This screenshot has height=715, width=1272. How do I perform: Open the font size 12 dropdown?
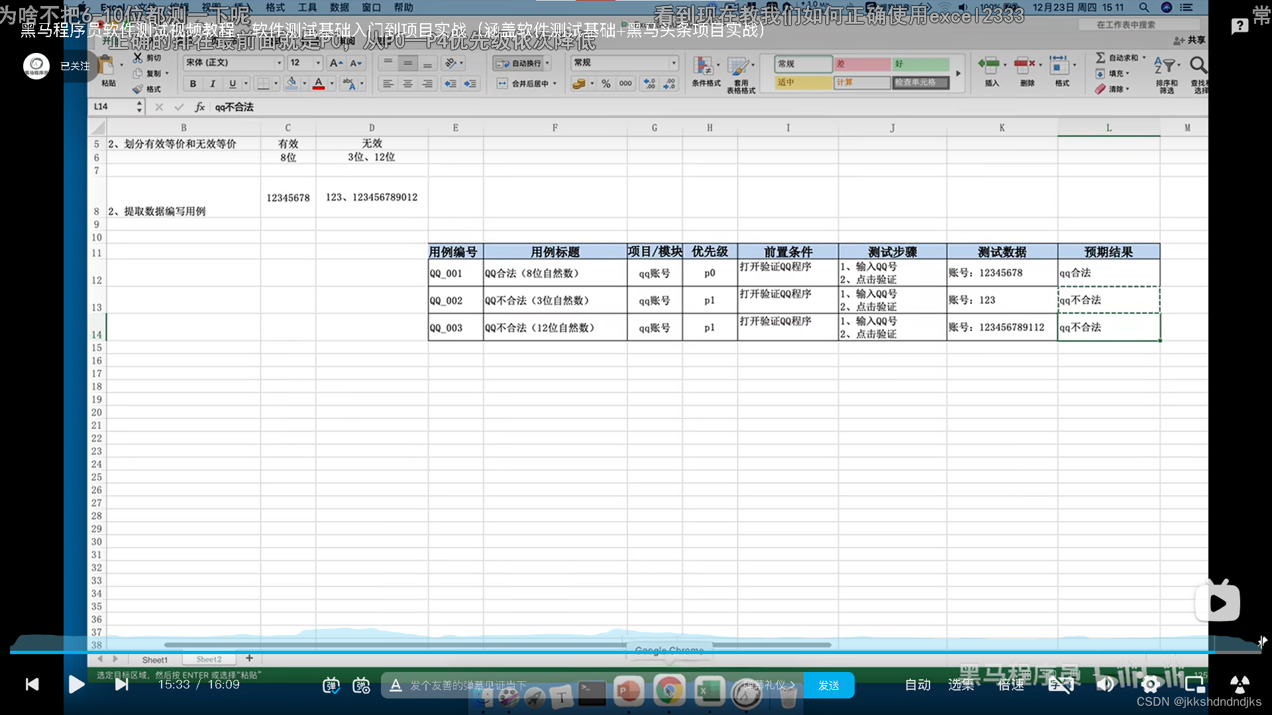coord(318,63)
